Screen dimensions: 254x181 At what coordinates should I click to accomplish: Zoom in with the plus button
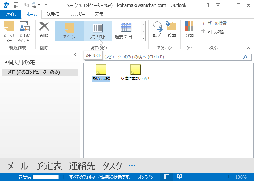tap(228, 177)
